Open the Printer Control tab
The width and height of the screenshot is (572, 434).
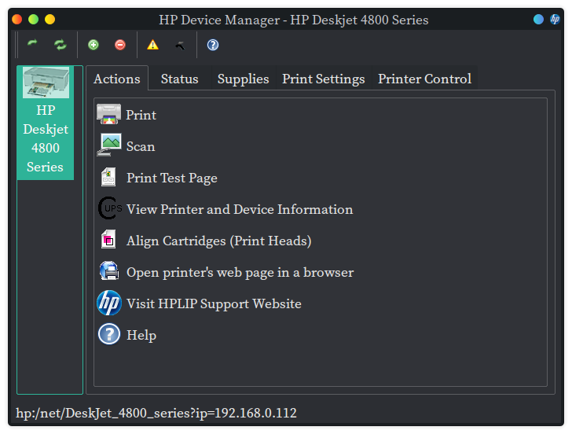tap(424, 79)
